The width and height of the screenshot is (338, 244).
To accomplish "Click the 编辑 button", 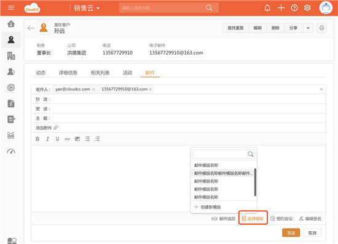I will point(257,28).
